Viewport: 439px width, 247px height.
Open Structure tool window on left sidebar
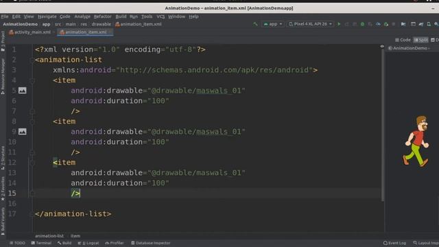[x=3, y=158]
